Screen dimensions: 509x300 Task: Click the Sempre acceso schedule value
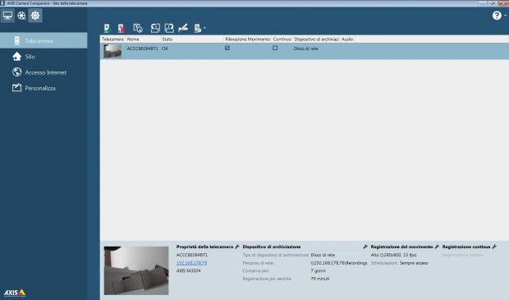pyautogui.click(x=414, y=263)
